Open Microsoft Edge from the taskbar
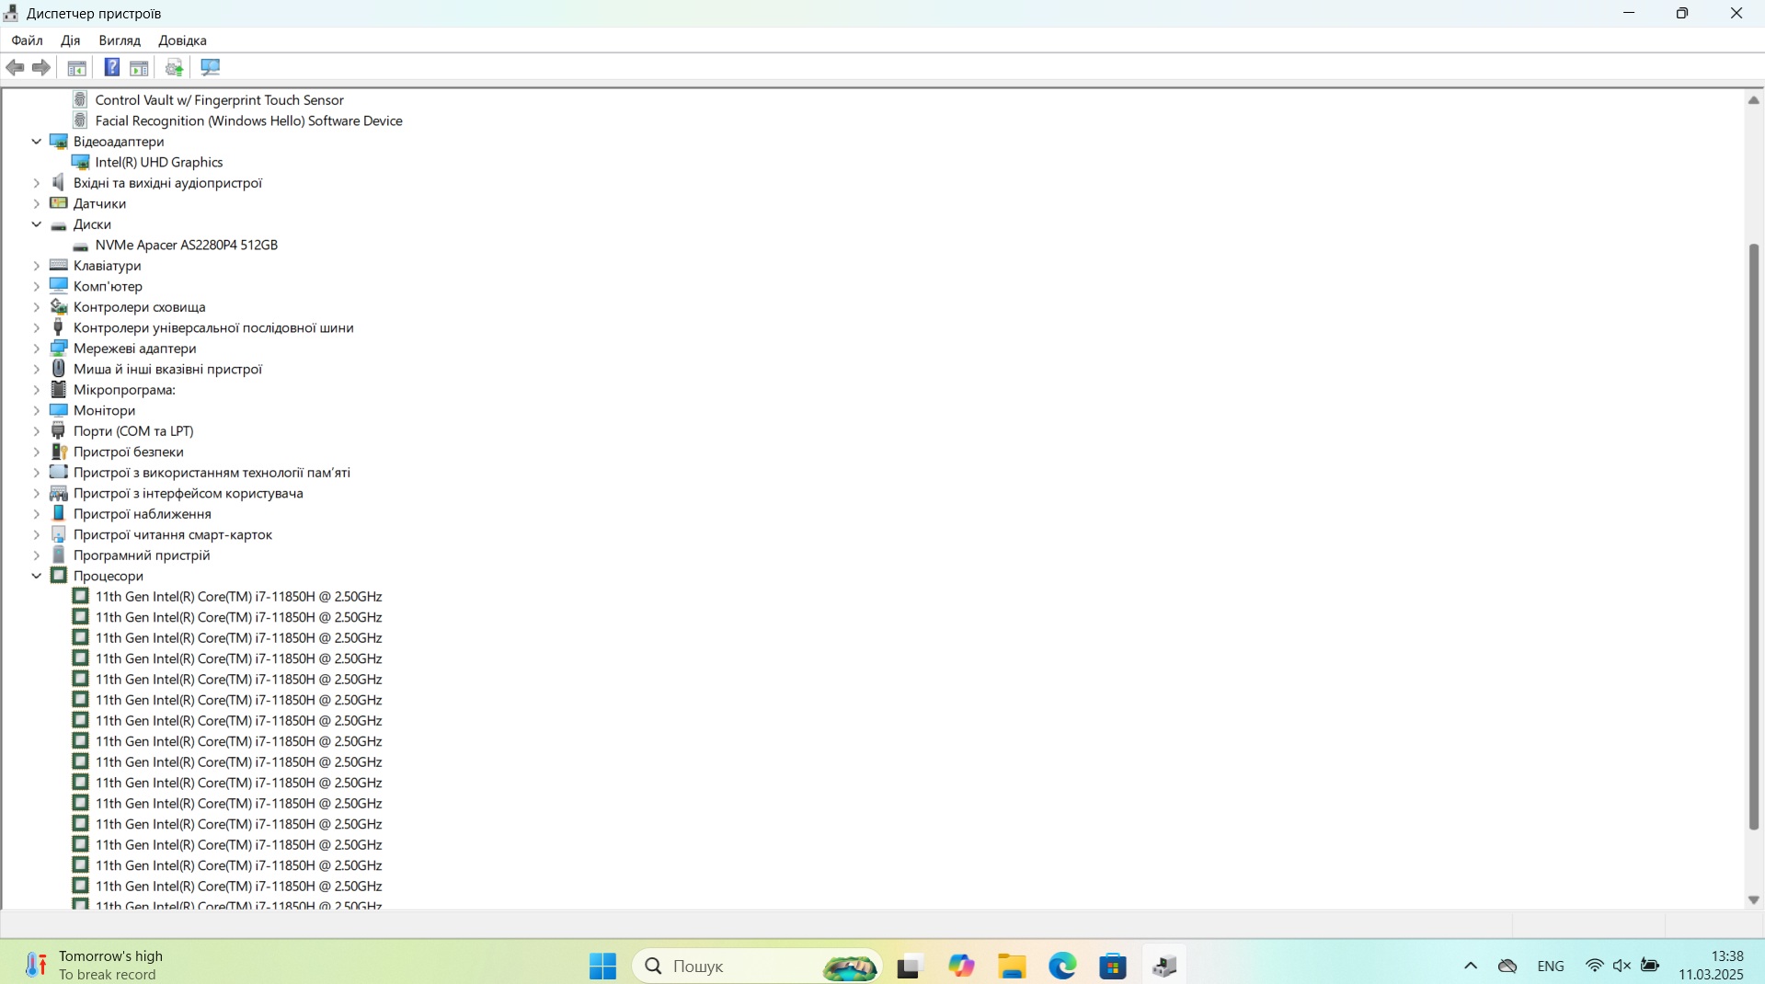 [x=1062, y=966]
